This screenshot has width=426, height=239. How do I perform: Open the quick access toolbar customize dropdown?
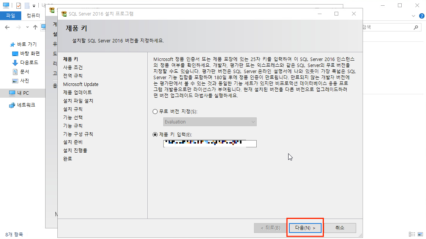34,6
